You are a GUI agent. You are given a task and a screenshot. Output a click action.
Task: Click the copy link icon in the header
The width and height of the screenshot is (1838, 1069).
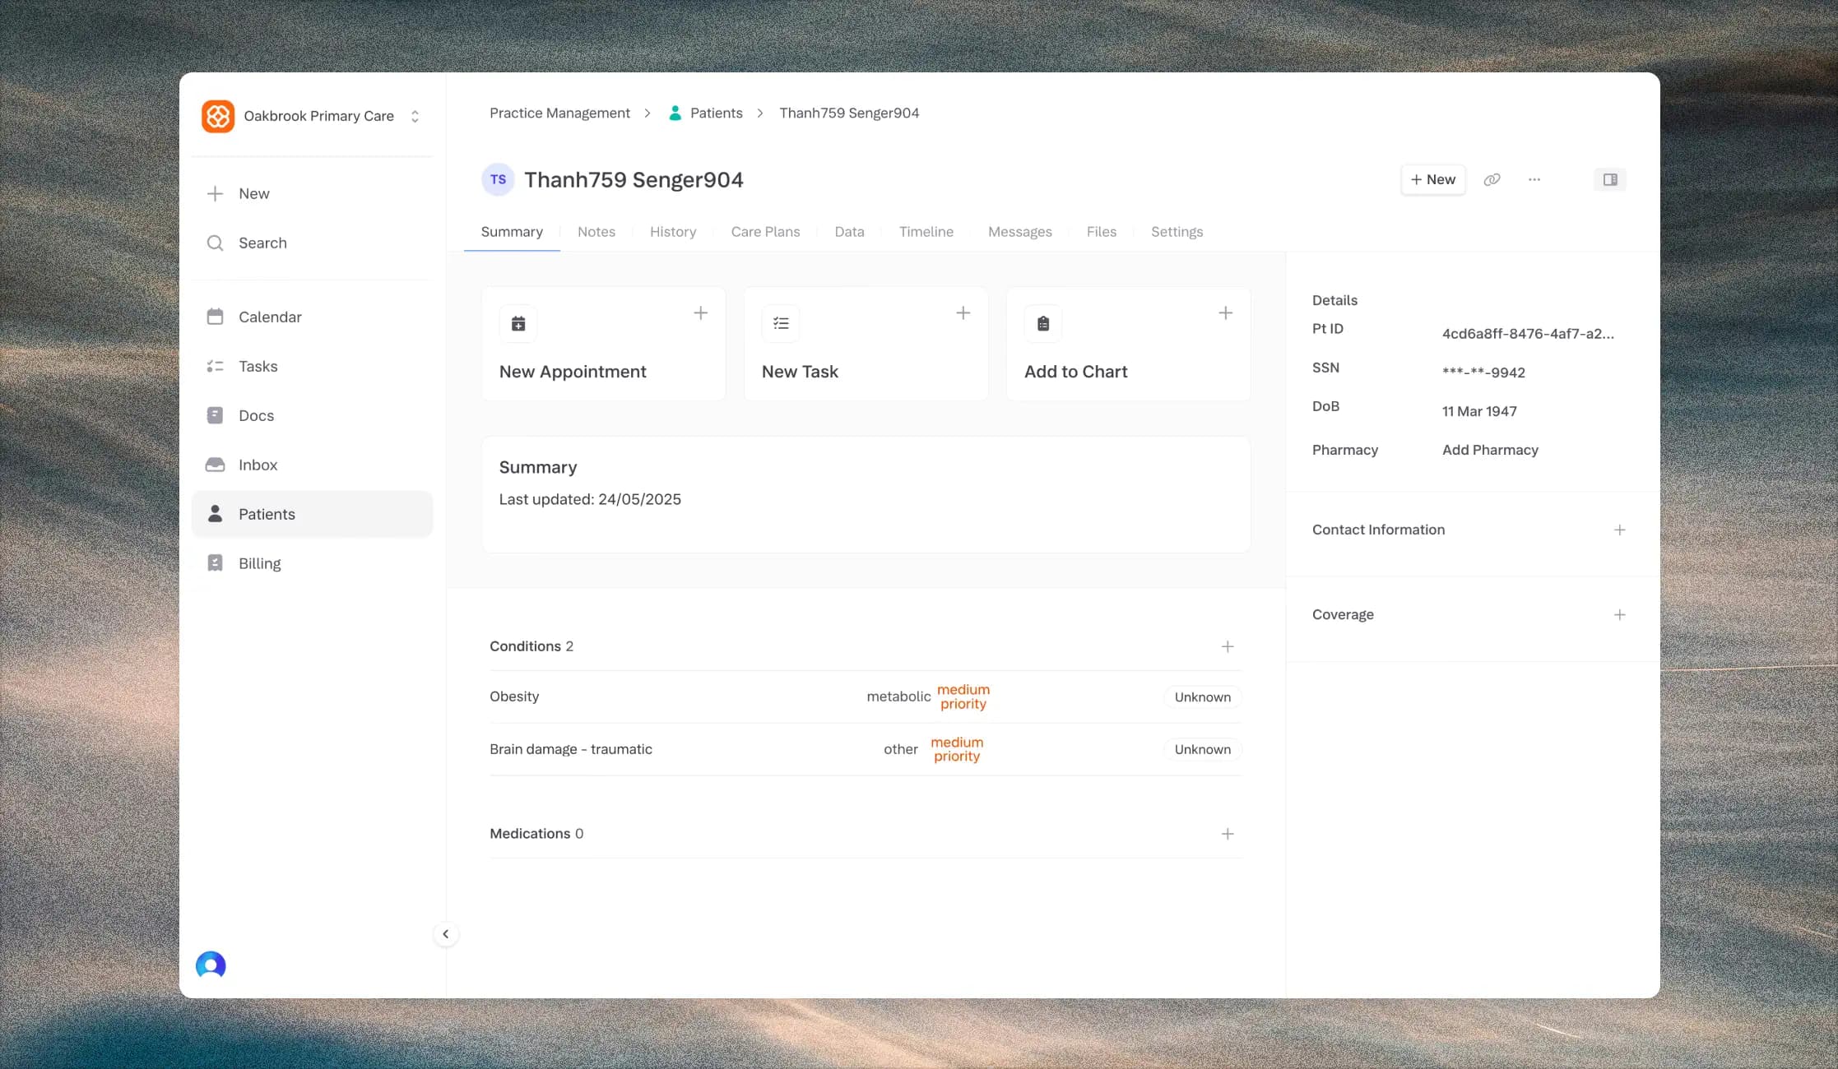[x=1492, y=179]
